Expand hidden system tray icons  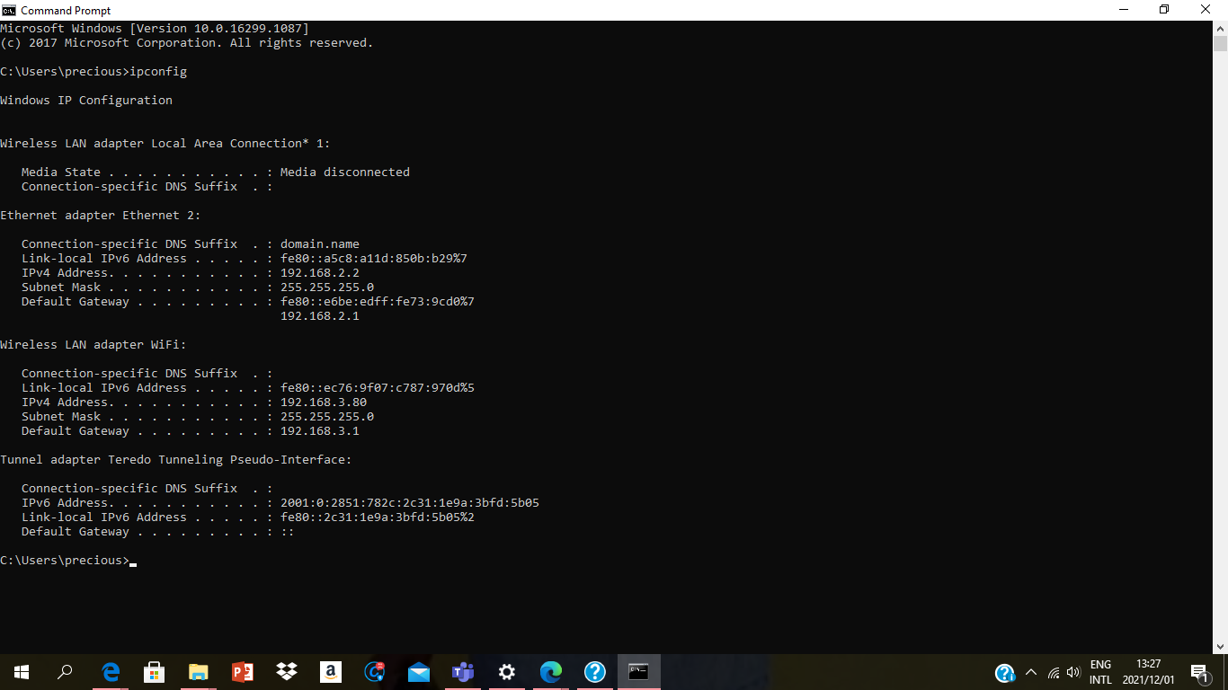point(1031,672)
